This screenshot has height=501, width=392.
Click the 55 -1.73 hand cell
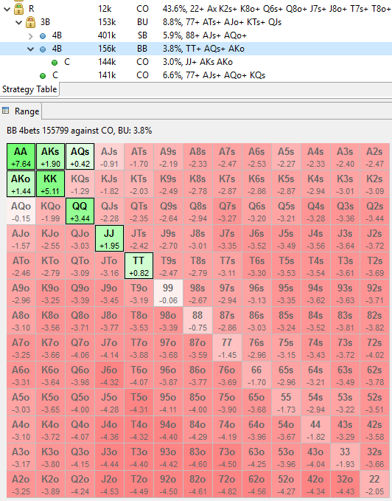[286, 402]
